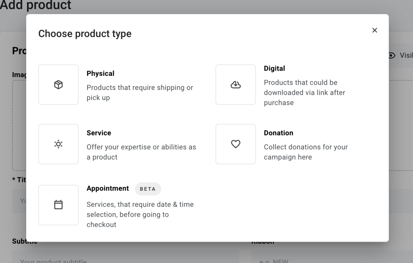Select the Service badge icon

(x=58, y=144)
